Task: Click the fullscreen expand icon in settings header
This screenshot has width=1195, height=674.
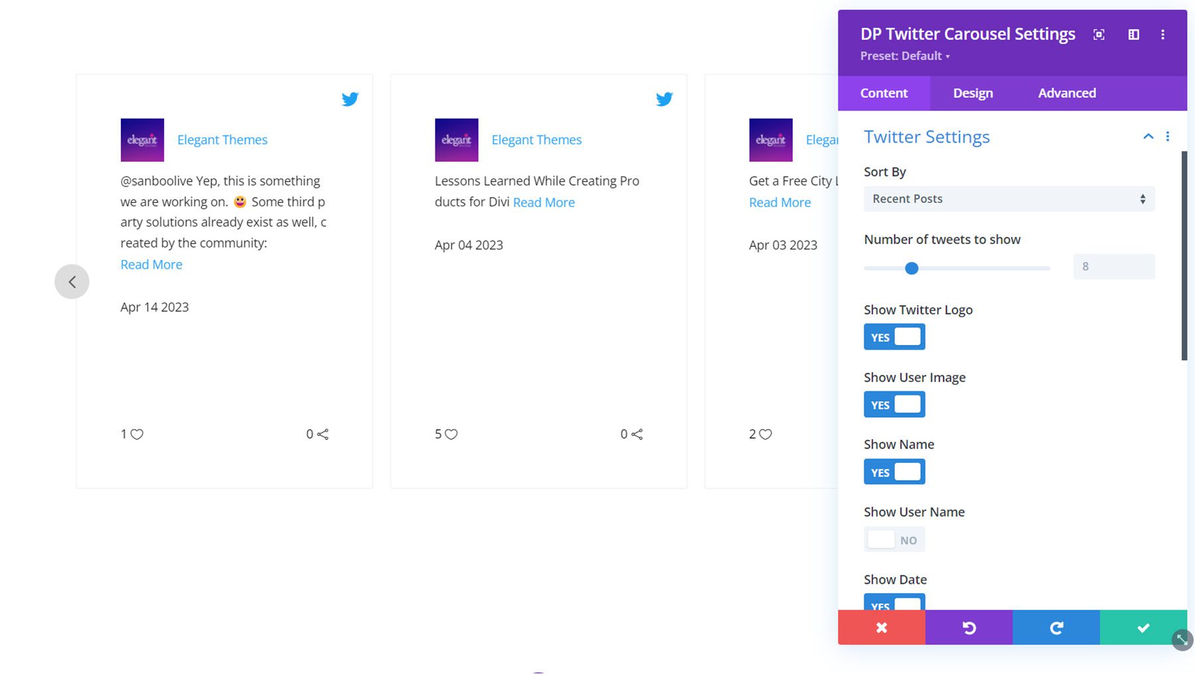Action: (x=1099, y=34)
